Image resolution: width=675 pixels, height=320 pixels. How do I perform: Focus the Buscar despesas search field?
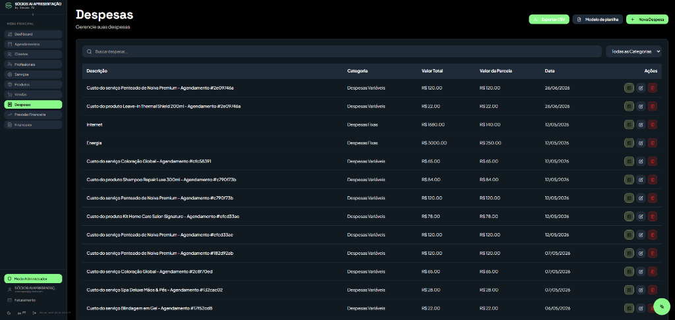pyautogui.click(x=342, y=51)
